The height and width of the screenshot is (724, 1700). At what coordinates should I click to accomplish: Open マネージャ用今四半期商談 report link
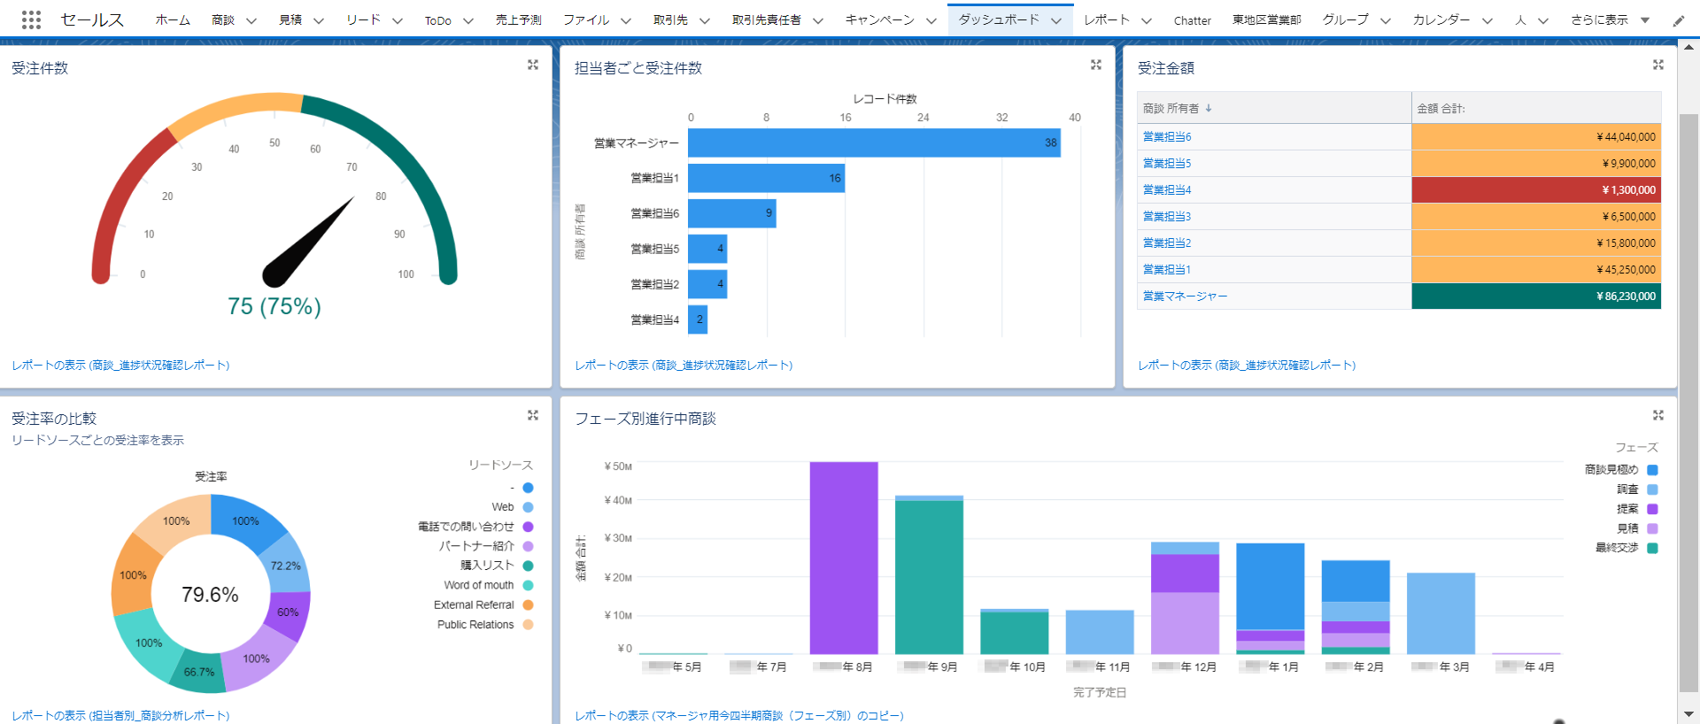pos(739,715)
